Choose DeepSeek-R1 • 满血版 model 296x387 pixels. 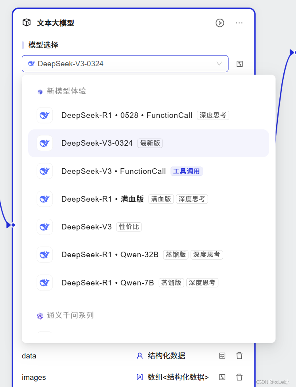pyautogui.click(x=148, y=199)
